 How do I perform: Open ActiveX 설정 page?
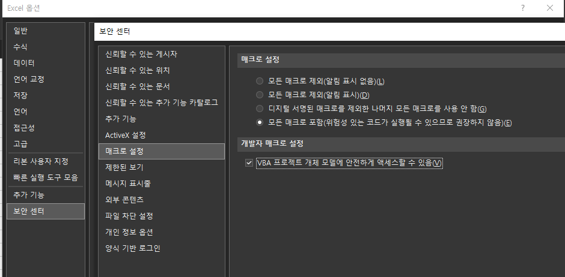pos(162,136)
